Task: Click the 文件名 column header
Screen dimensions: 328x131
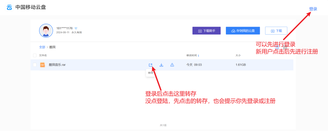Action: click(43, 55)
